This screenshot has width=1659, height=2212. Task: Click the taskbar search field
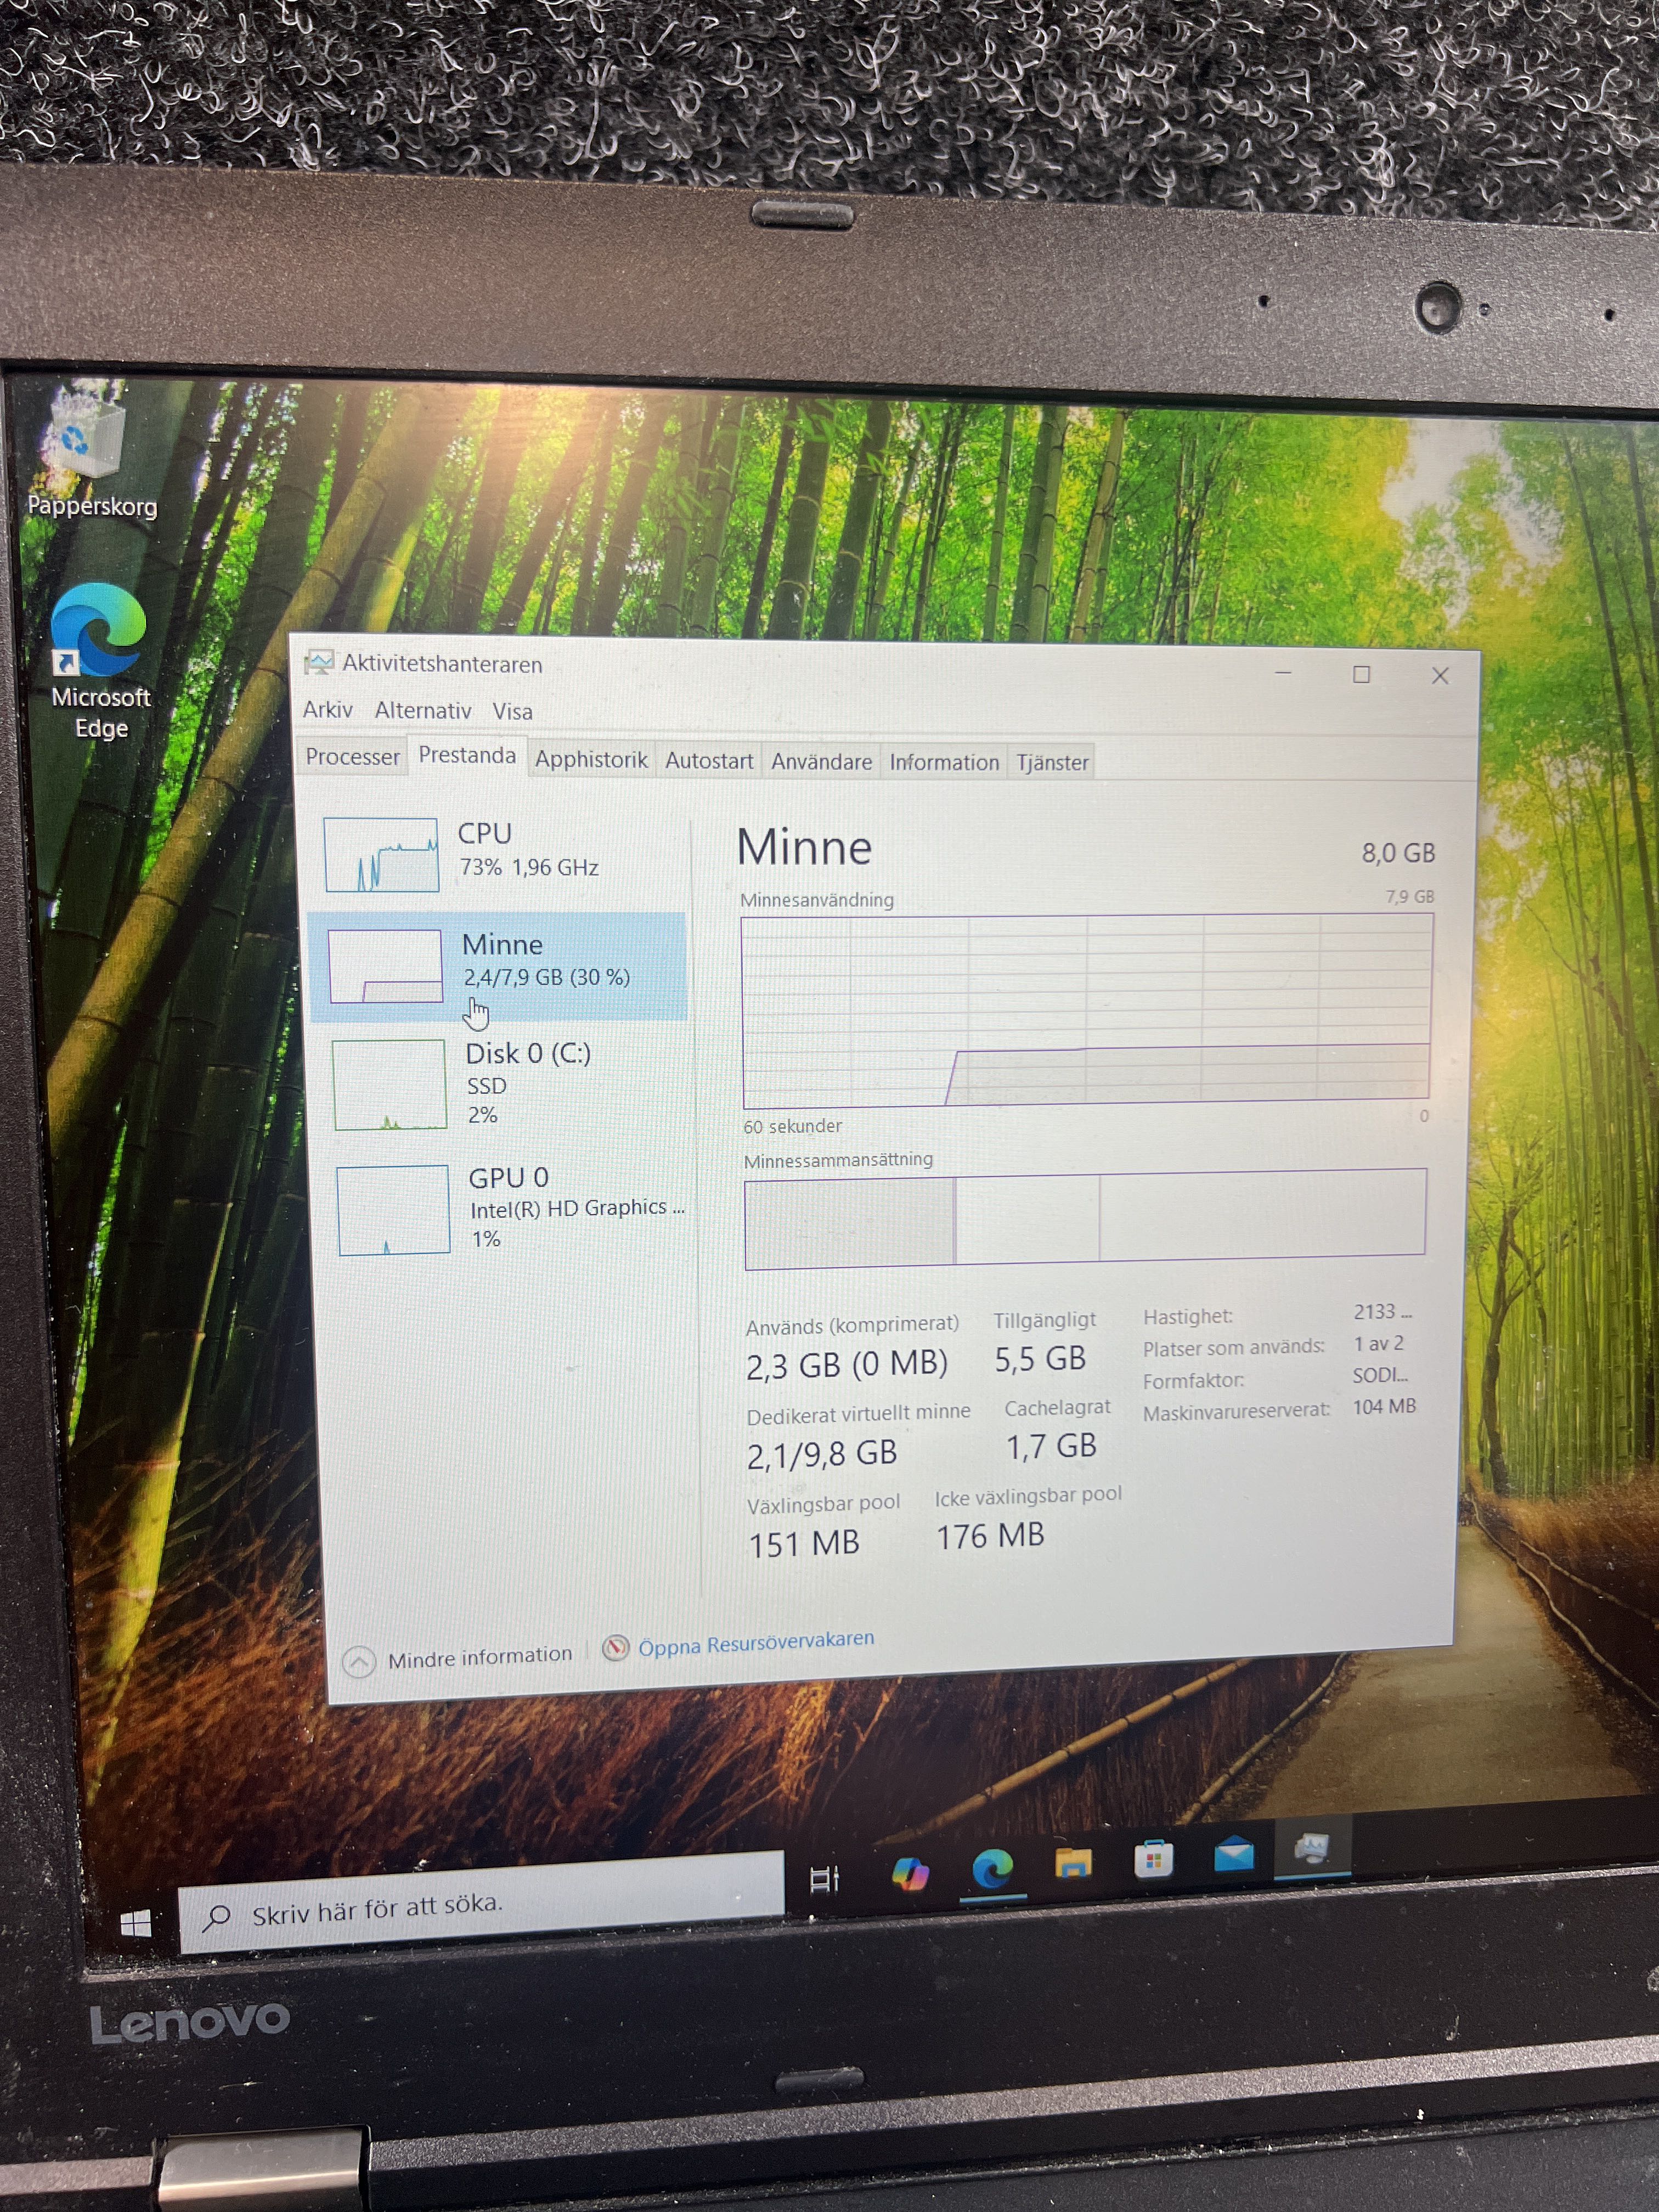pos(480,1906)
